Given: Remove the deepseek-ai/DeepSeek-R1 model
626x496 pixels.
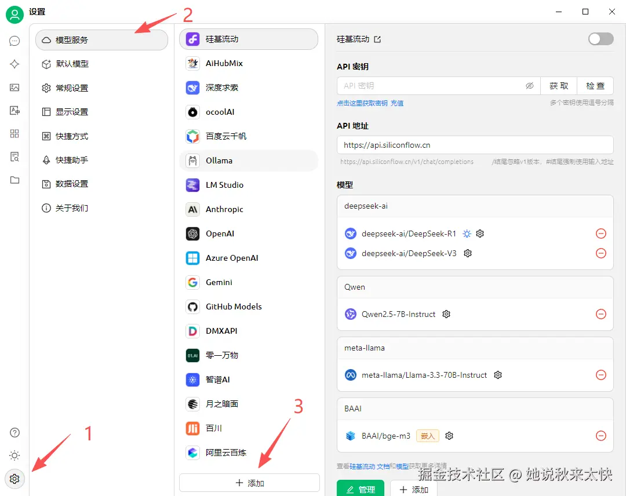Looking at the screenshot, I should click(x=601, y=234).
